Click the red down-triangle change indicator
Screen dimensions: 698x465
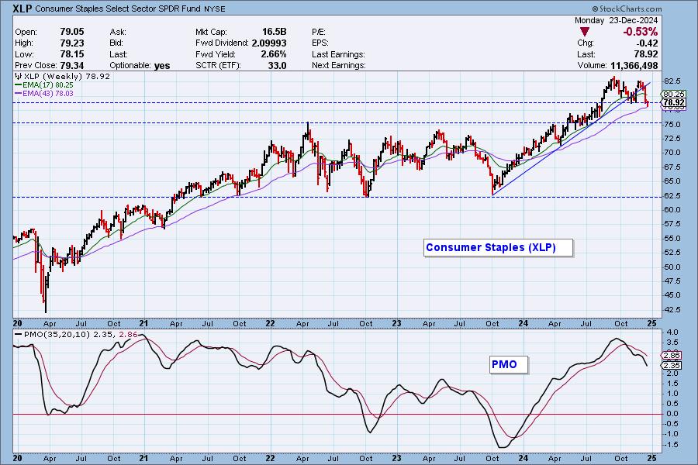tap(585, 32)
